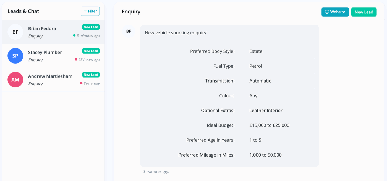Click New Lead badge on Andrew Martlesham

[91, 75]
